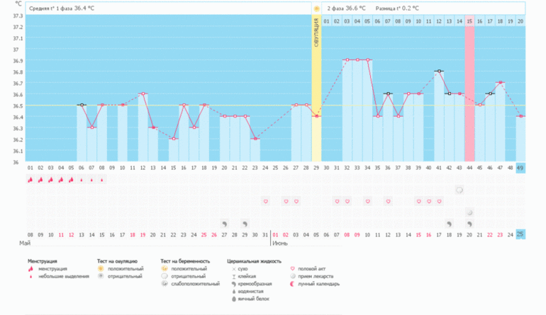
Task: Select the heart icon on June 01
Action: click(266, 202)
